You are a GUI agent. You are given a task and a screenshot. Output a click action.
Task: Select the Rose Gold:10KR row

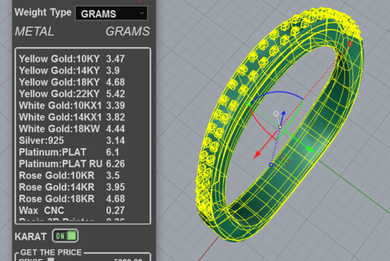[83, 176]
